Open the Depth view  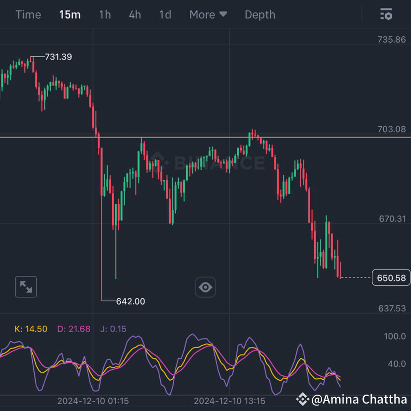coord(260,14)
